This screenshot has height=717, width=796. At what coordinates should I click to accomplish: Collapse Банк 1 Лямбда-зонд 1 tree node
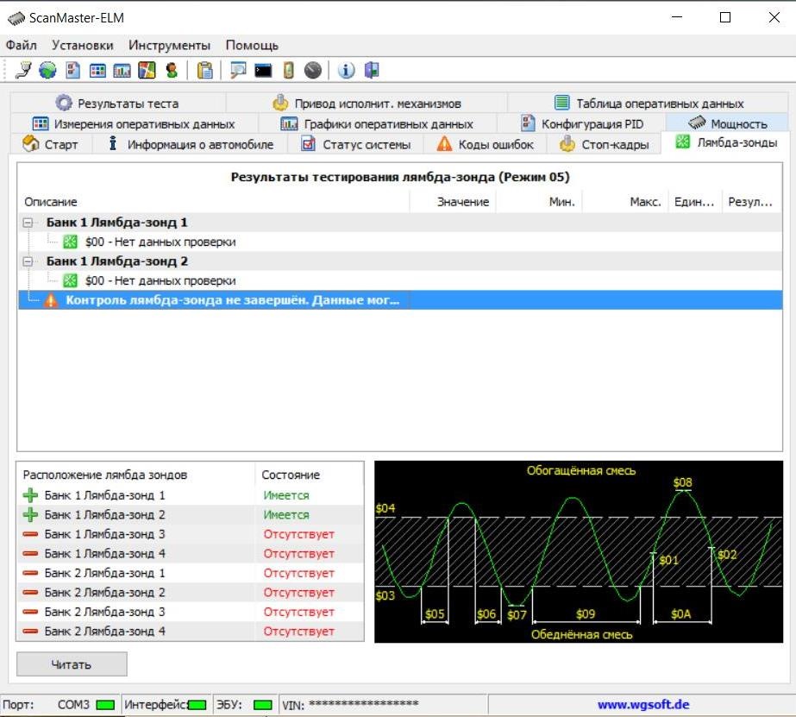pos(29,223)
